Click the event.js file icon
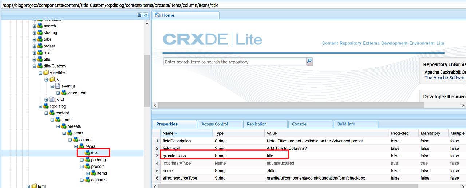 tap(58, 86)
